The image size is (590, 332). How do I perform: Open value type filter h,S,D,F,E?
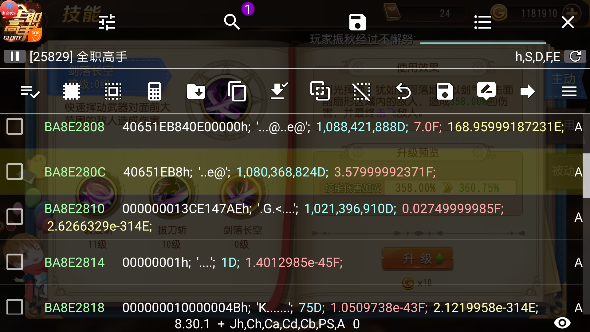tap(538, 57)
